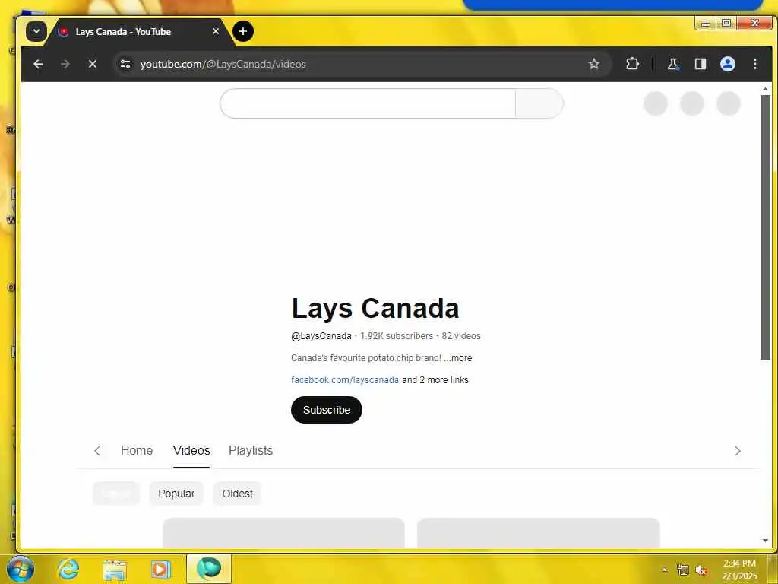This screenshot has width=778, height=584.
Task: Show hidden system tray icons
Action: tap(664, 570)
